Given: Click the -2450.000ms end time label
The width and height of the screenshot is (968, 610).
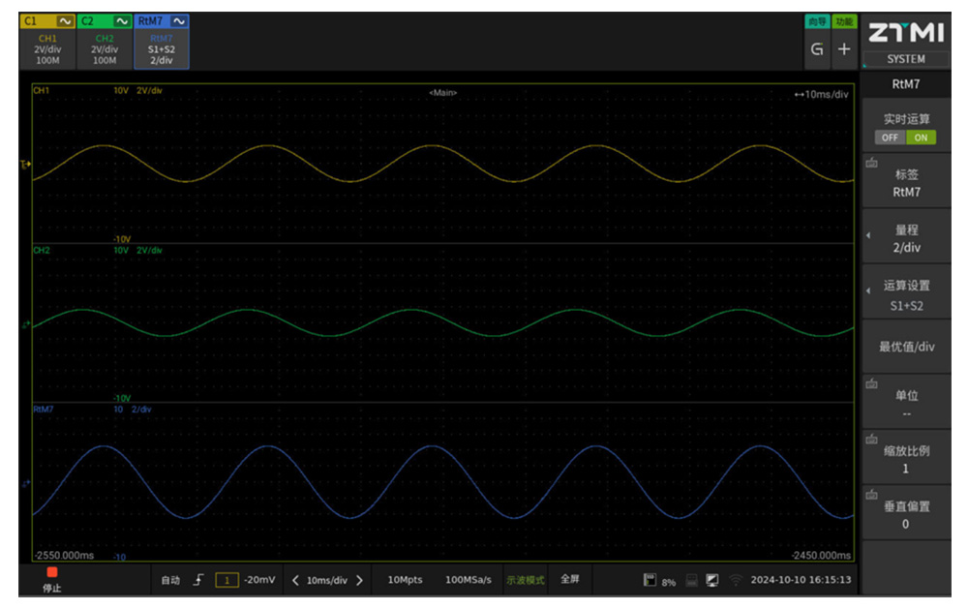Looking at the screenshot, I should tap(821, 555).
